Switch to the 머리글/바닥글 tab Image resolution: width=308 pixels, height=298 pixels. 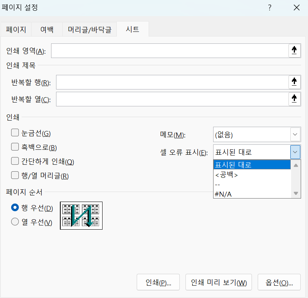[x=89, y=29]
